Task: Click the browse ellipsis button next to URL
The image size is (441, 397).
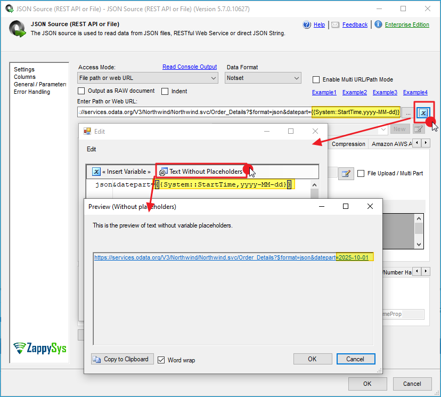Action: (x=408, y=112)
